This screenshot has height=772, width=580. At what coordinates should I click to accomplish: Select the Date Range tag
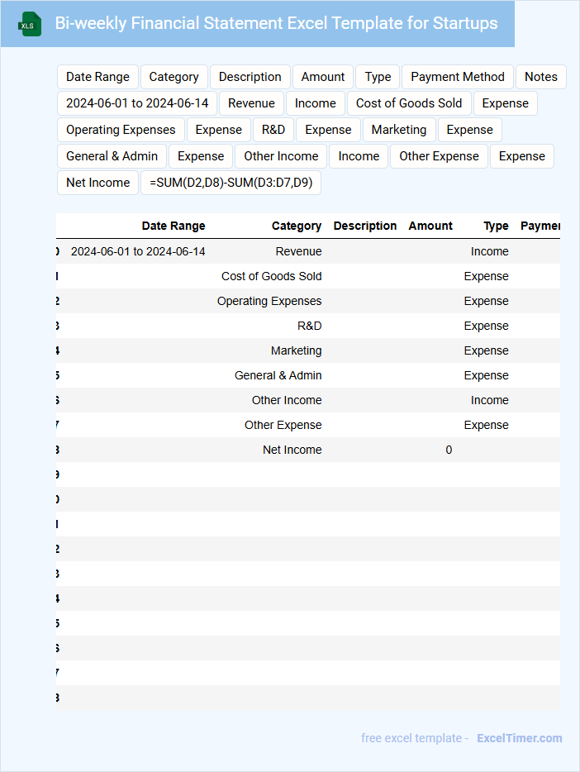tap(97, 77)
